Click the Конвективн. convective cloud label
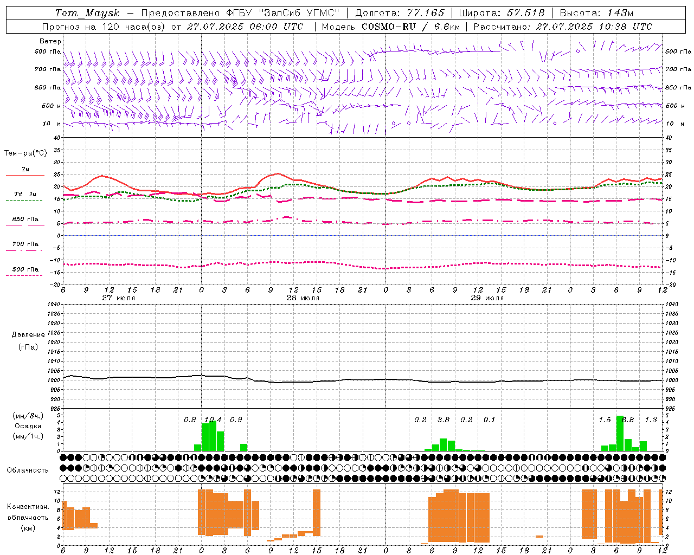 (x=28, y=507)
